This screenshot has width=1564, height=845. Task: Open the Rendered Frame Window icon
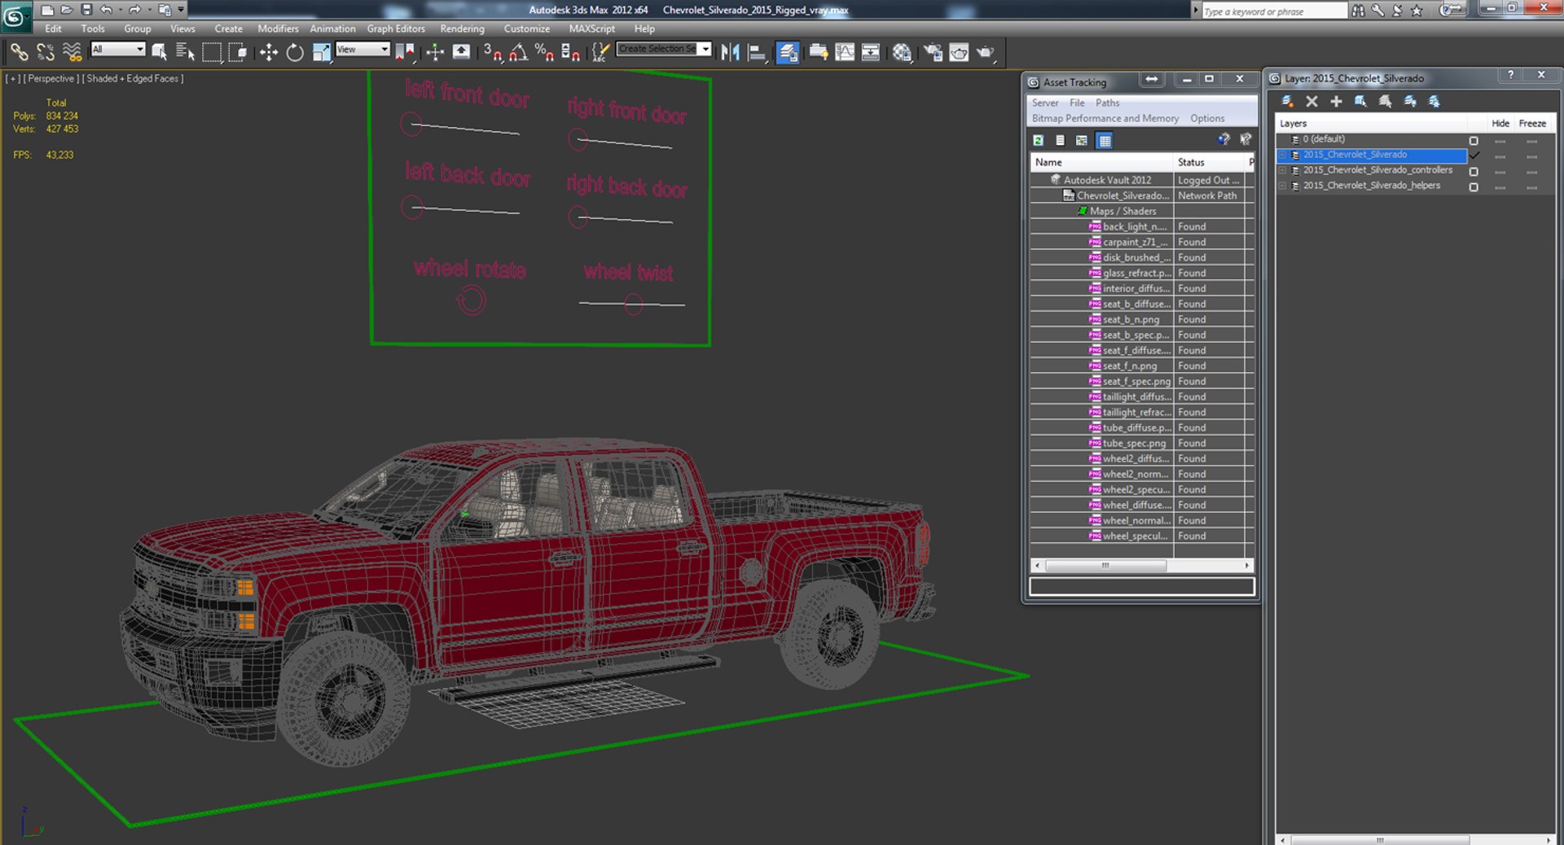[x=959, y=53]
